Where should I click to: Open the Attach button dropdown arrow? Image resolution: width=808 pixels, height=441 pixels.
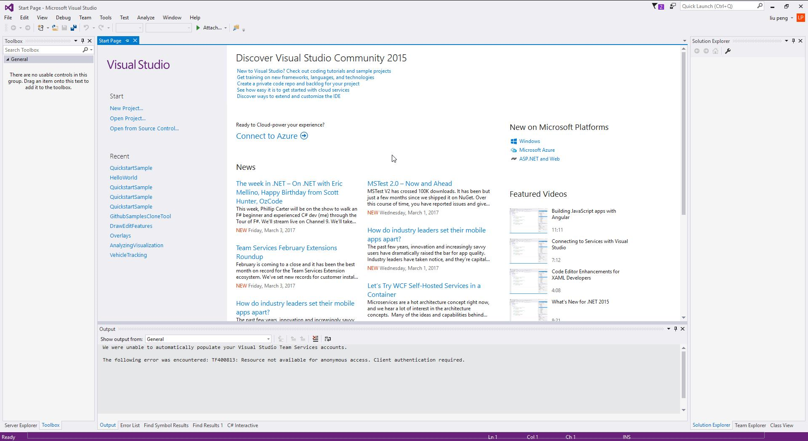click(226, 28)
